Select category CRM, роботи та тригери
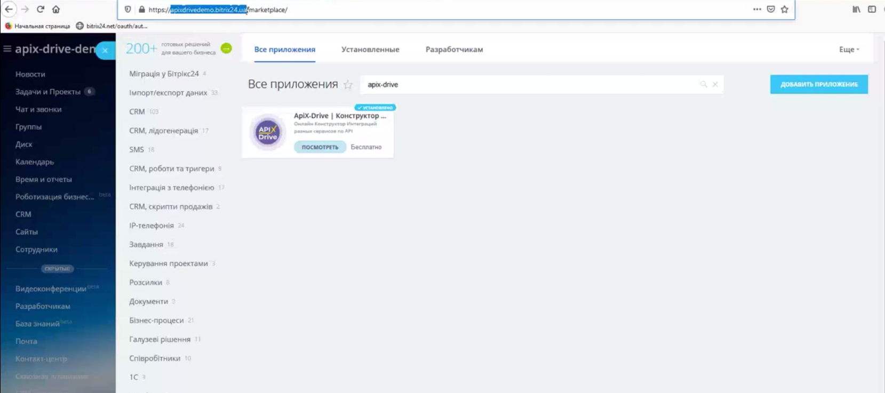The height and width of the screenshot is (393, 885). (x=172, y=169)
